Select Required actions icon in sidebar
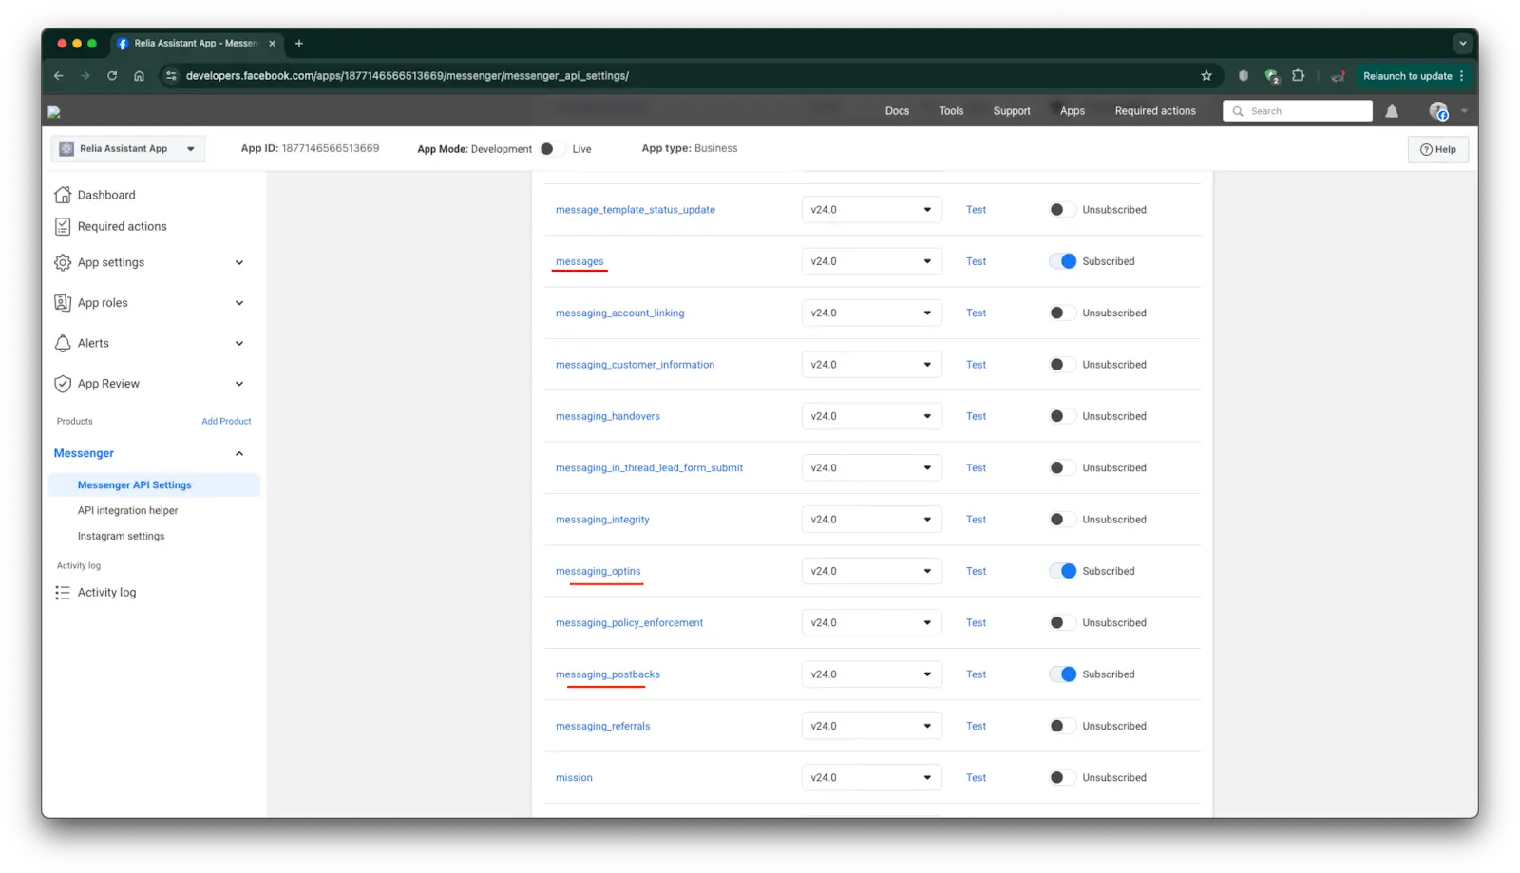Image resolution: width=1520 pixels, height=873 pixels. 62,226
